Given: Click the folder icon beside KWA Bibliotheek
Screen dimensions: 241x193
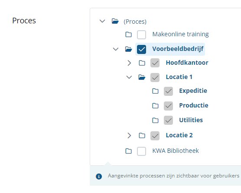Looking at the screenshot, I should tap(128, 151).
